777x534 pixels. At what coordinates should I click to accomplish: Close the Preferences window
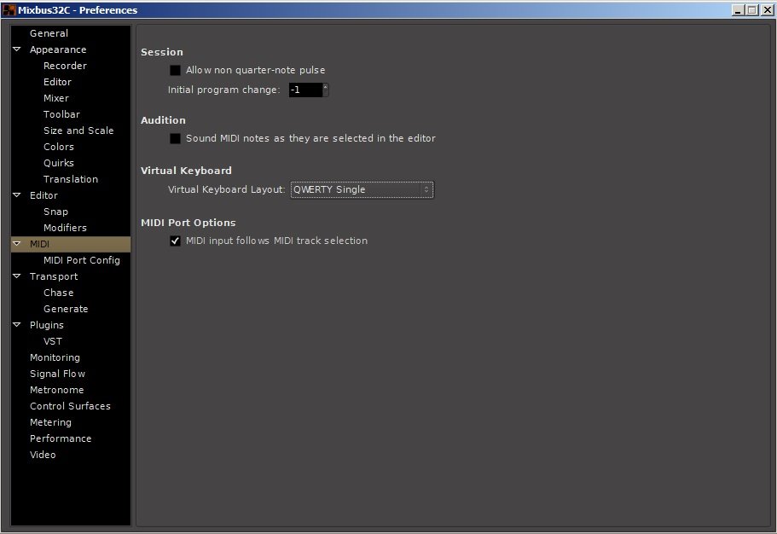[767, 10]
